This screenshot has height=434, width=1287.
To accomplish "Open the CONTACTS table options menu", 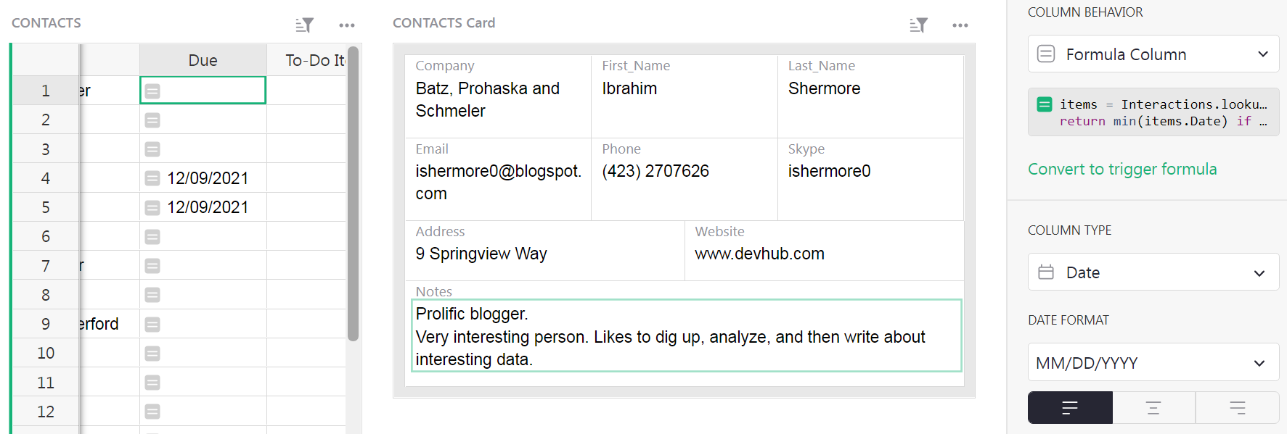I will click(x=347, y=25).
